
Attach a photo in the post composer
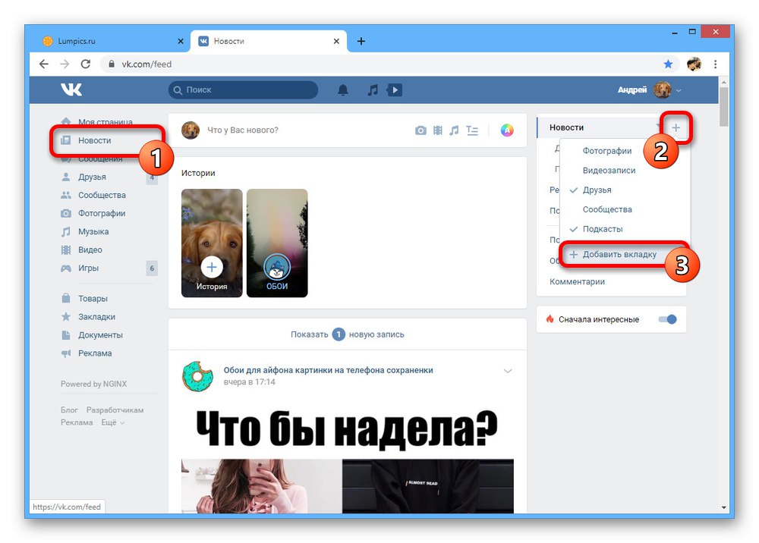(x=420, y=130)
